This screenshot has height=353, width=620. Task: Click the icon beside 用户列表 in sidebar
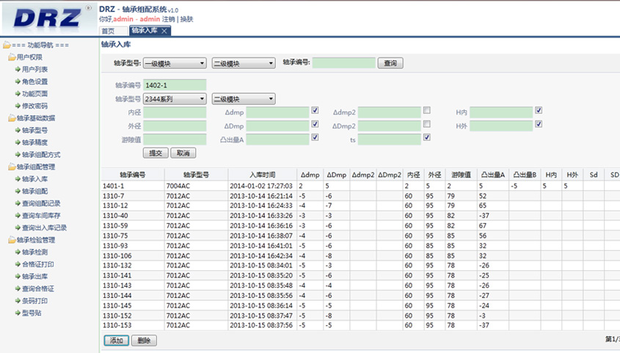pos(17,69)
